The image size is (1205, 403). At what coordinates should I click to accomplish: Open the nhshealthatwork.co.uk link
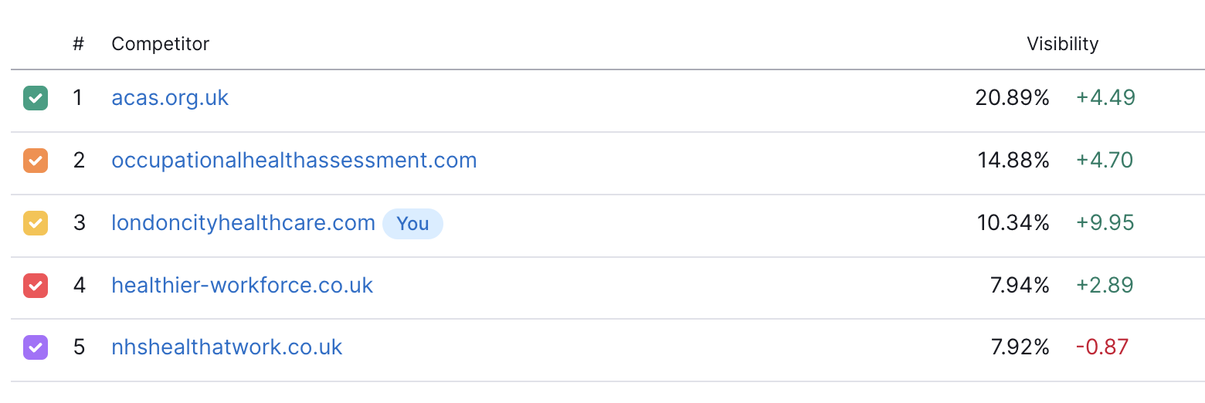pyautogui.click(x=227, y=347)
